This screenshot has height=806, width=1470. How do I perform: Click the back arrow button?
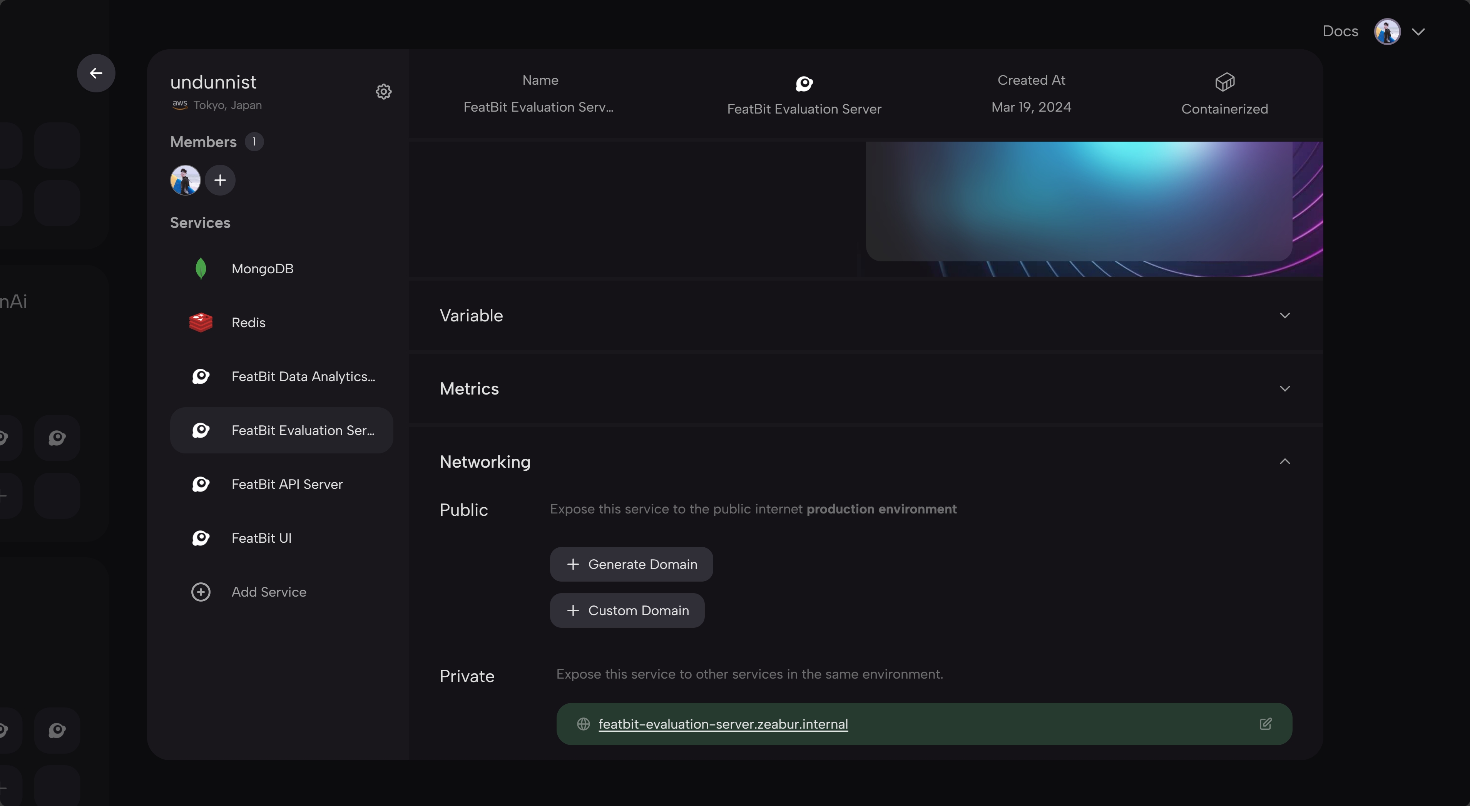(96, 73)
